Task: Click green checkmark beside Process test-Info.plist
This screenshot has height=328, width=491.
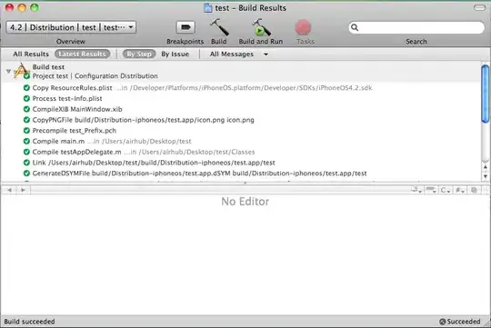Action: (26, 99)
